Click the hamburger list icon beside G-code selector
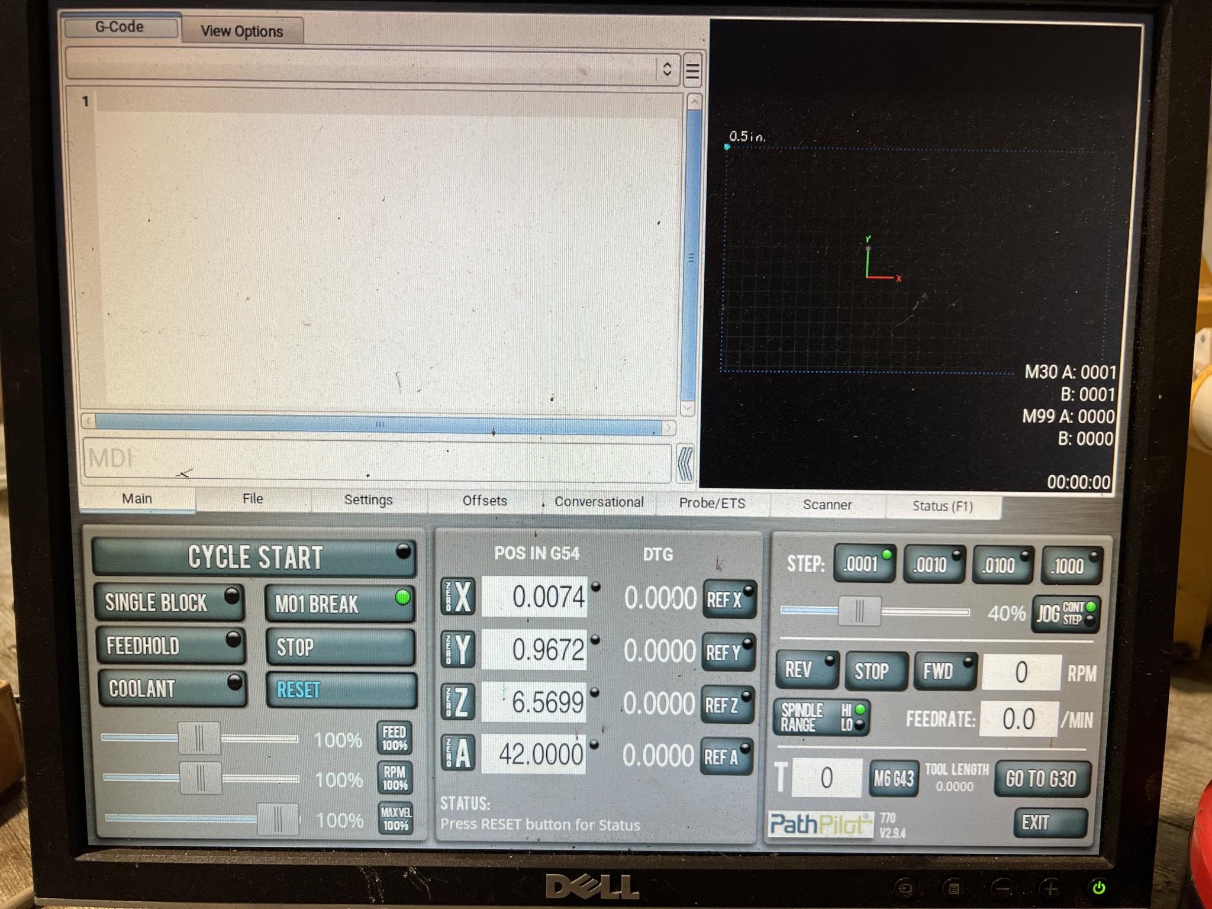1212x909 pixels. click(692, 71)
